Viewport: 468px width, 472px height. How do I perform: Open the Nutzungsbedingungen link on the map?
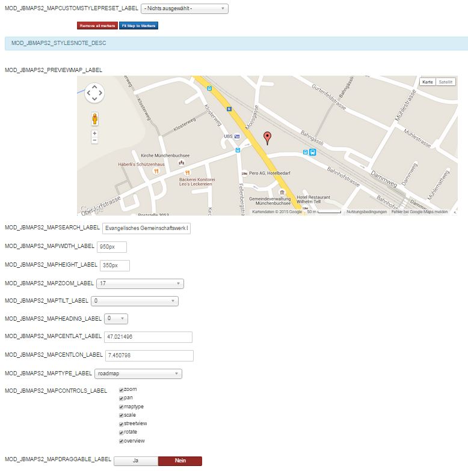pyautogui.click(x=366, y=212)
